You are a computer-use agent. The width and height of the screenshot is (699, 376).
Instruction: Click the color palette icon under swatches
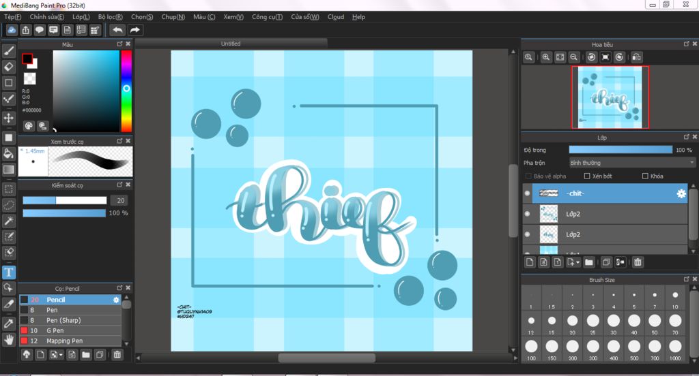tap(29, 126)
